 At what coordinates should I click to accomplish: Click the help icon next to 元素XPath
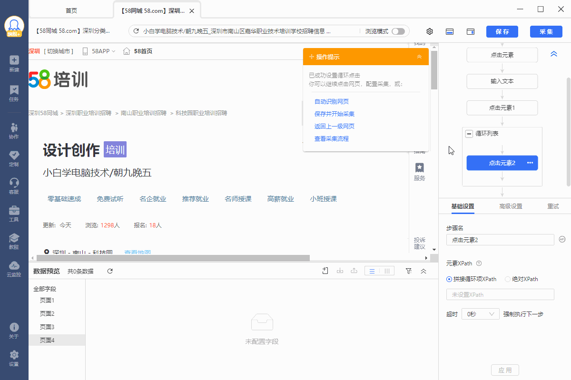(479, 263)
